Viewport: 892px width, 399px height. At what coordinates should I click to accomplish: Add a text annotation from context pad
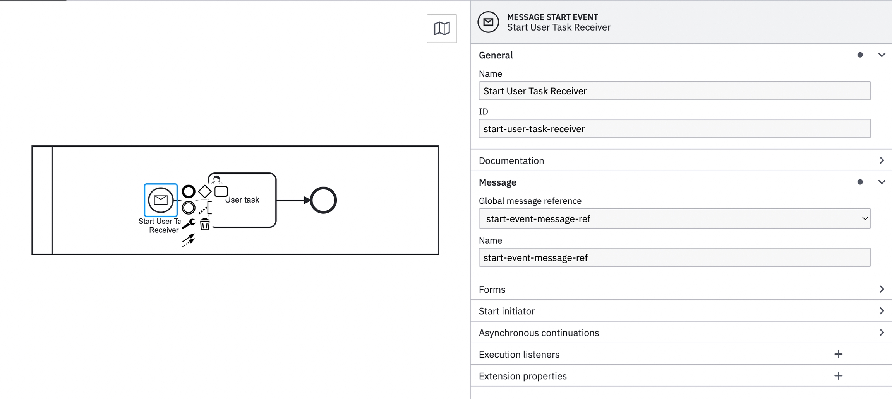205,208
